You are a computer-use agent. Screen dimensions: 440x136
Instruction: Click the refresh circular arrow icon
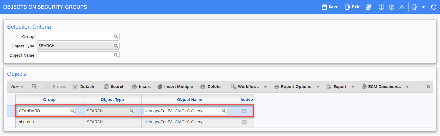[x=433, y=7]
